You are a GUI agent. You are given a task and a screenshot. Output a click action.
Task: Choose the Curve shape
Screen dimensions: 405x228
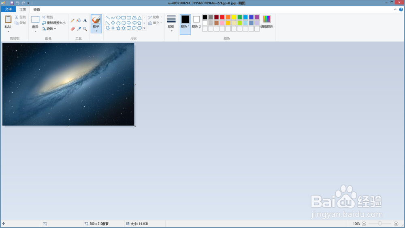[x=113, y=17]
